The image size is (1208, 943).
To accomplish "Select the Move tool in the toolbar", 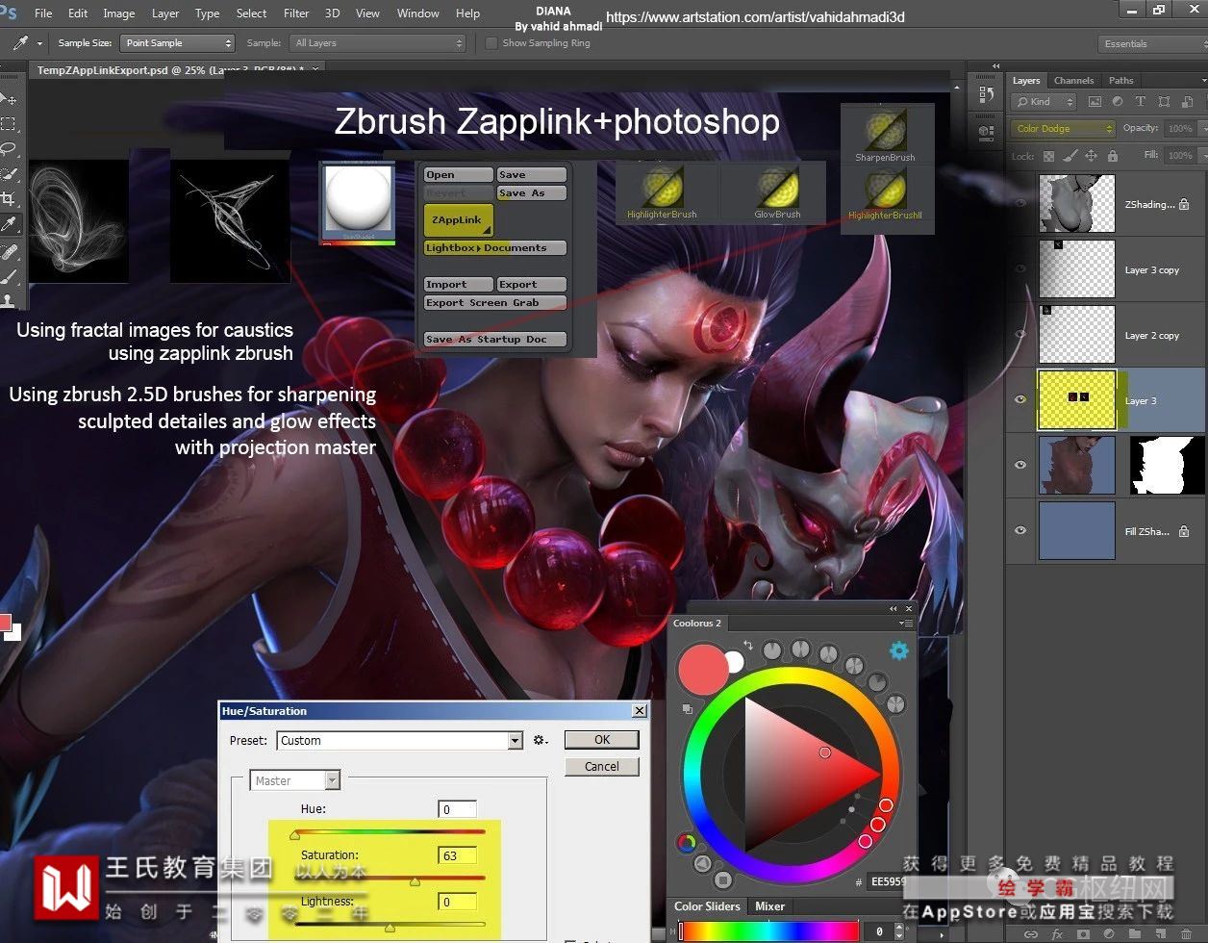I will click(8, 98).
